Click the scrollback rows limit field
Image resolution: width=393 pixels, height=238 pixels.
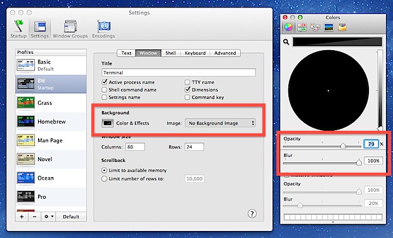(195, 179)
